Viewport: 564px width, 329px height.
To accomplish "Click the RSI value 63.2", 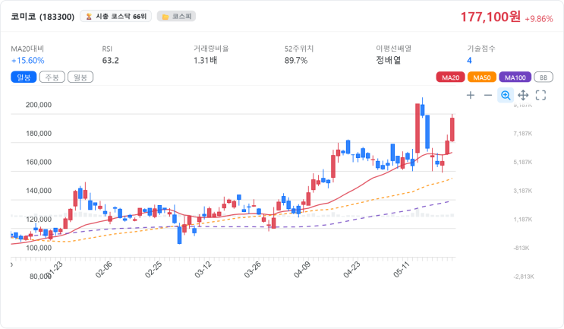I will (110, 61).
